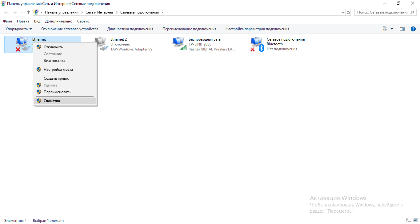This screenshot has height=224, width=420.
Task: Open the Дополнительно menu
Action: click(59, 21)
